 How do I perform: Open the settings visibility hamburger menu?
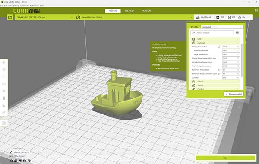(x=237, y=33)
